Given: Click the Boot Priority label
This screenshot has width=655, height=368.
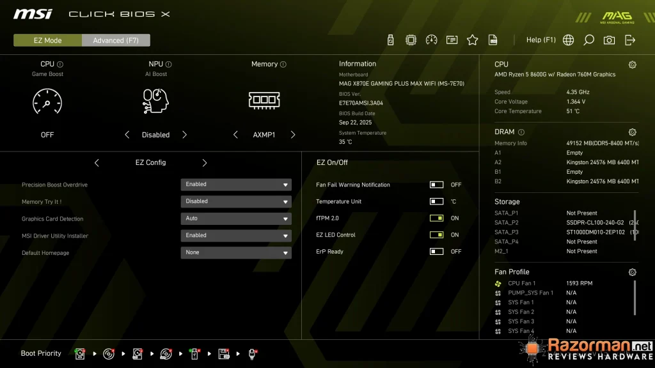Looking at the screenshot, I should coord(41,353).
